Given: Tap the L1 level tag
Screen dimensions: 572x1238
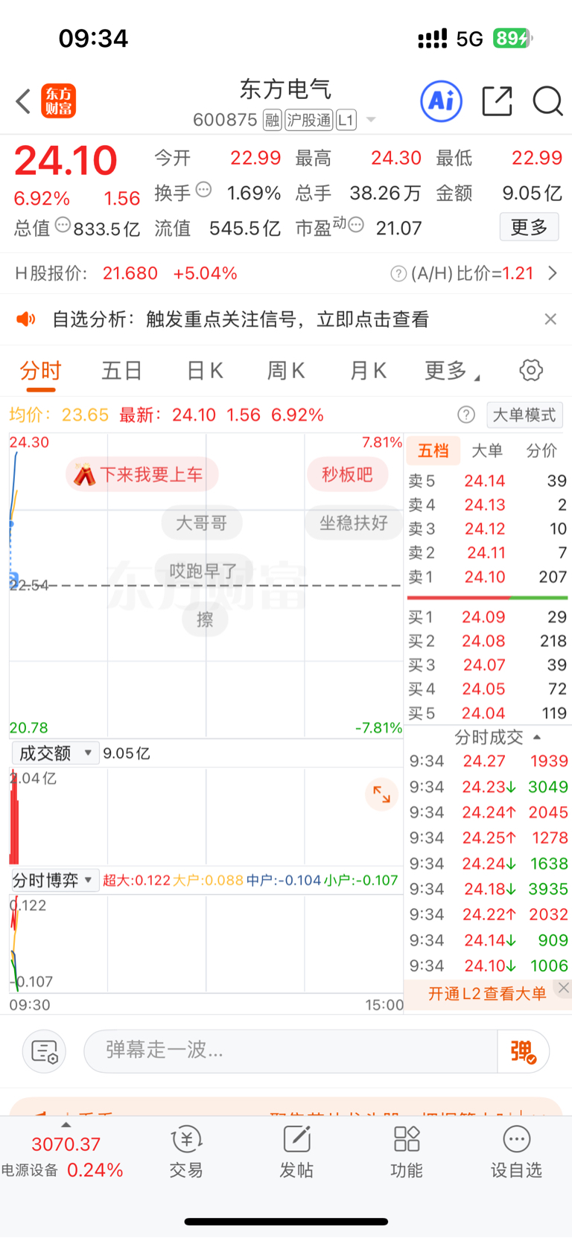Looking at the screenshot, I should (346, 120).
